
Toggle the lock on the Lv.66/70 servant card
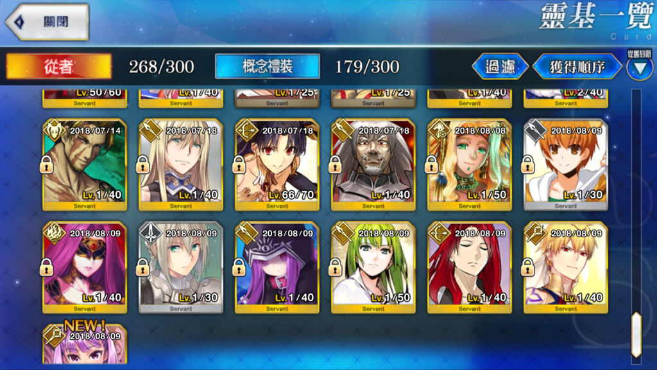click(239, 164)
